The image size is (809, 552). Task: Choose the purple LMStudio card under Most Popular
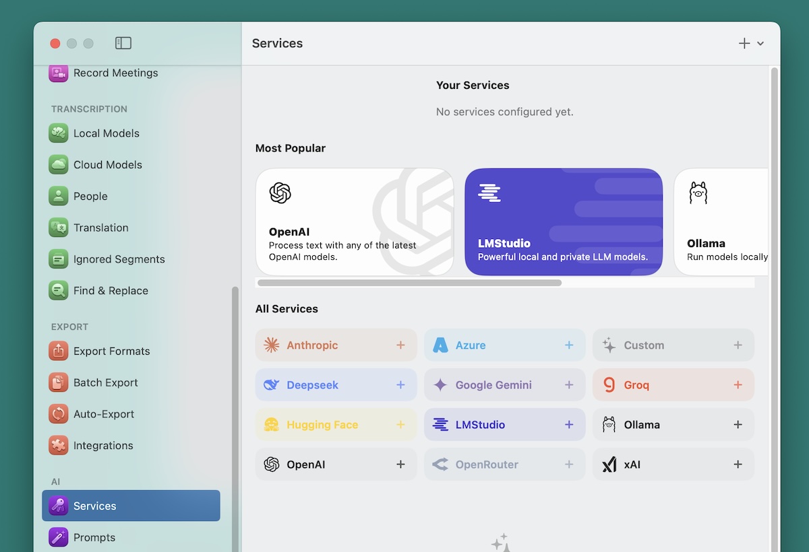[564, 222]
